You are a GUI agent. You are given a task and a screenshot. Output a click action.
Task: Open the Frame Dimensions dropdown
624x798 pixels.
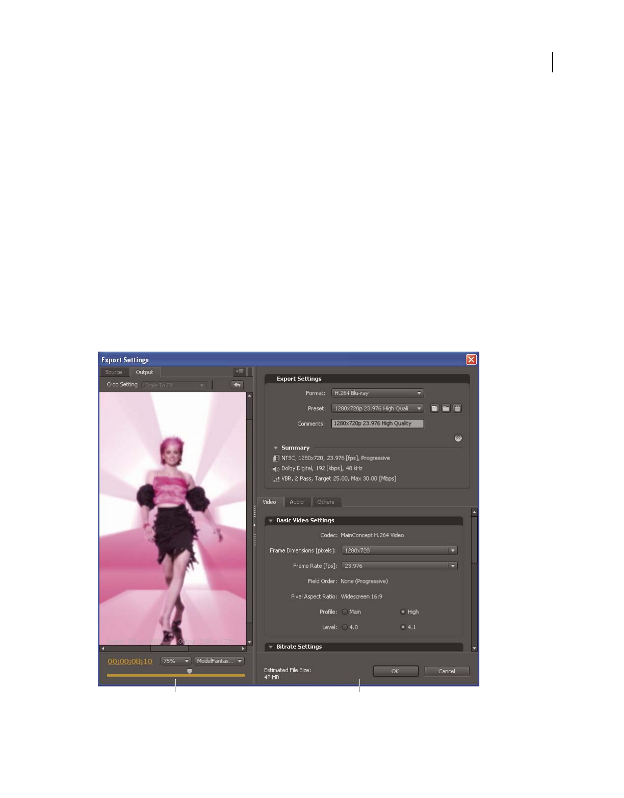click(400, 550)
